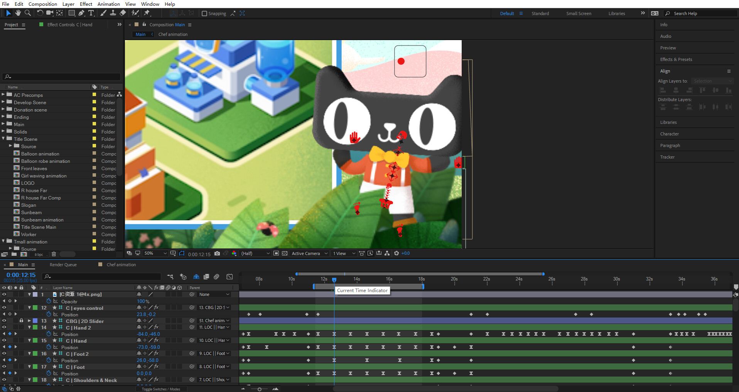
Task: Select the Type text tool
Action: [91, 13]
